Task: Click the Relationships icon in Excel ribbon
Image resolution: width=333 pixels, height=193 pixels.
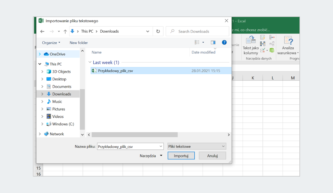Action: (272, 44)
